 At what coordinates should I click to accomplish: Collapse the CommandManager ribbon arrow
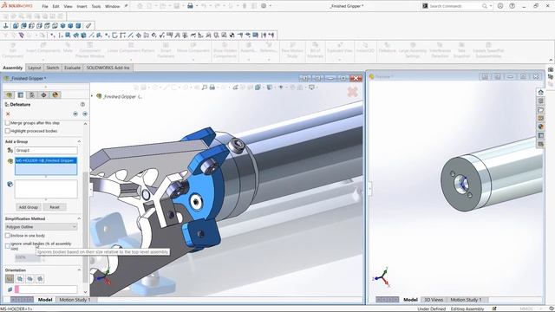coord(551,60)
